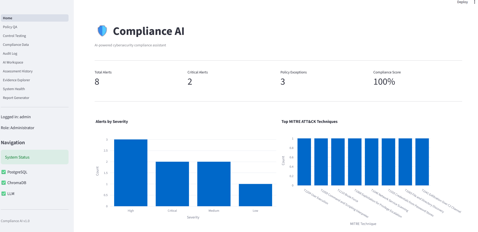478x232 pixels.
Task: Open the Audit Log page
Action: tap(35, 53)
